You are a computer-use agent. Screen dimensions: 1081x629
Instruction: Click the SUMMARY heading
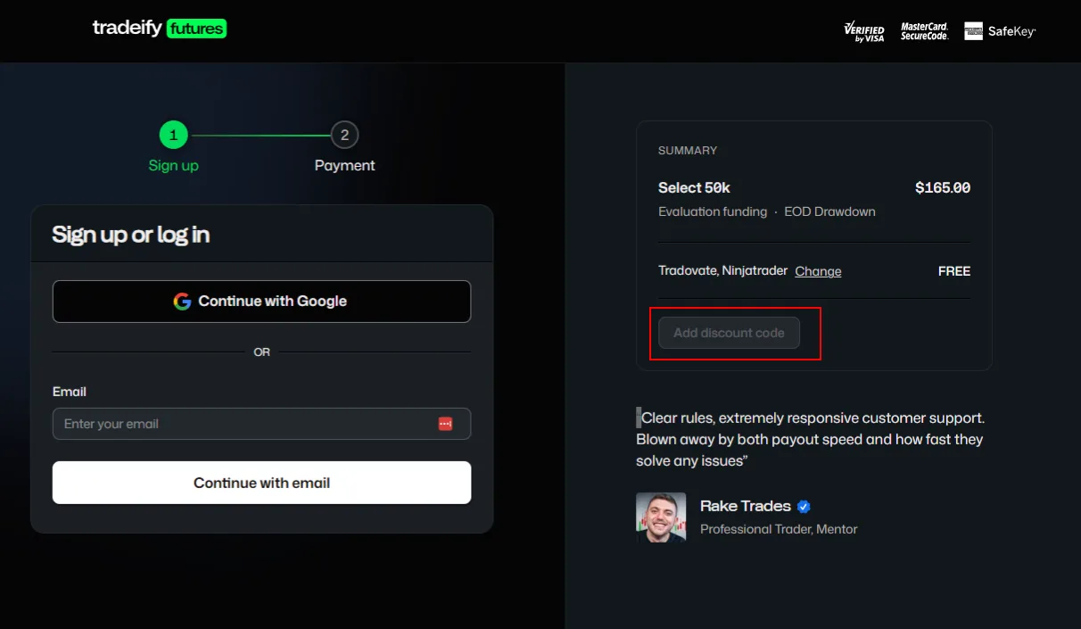[x=688, y=151]
